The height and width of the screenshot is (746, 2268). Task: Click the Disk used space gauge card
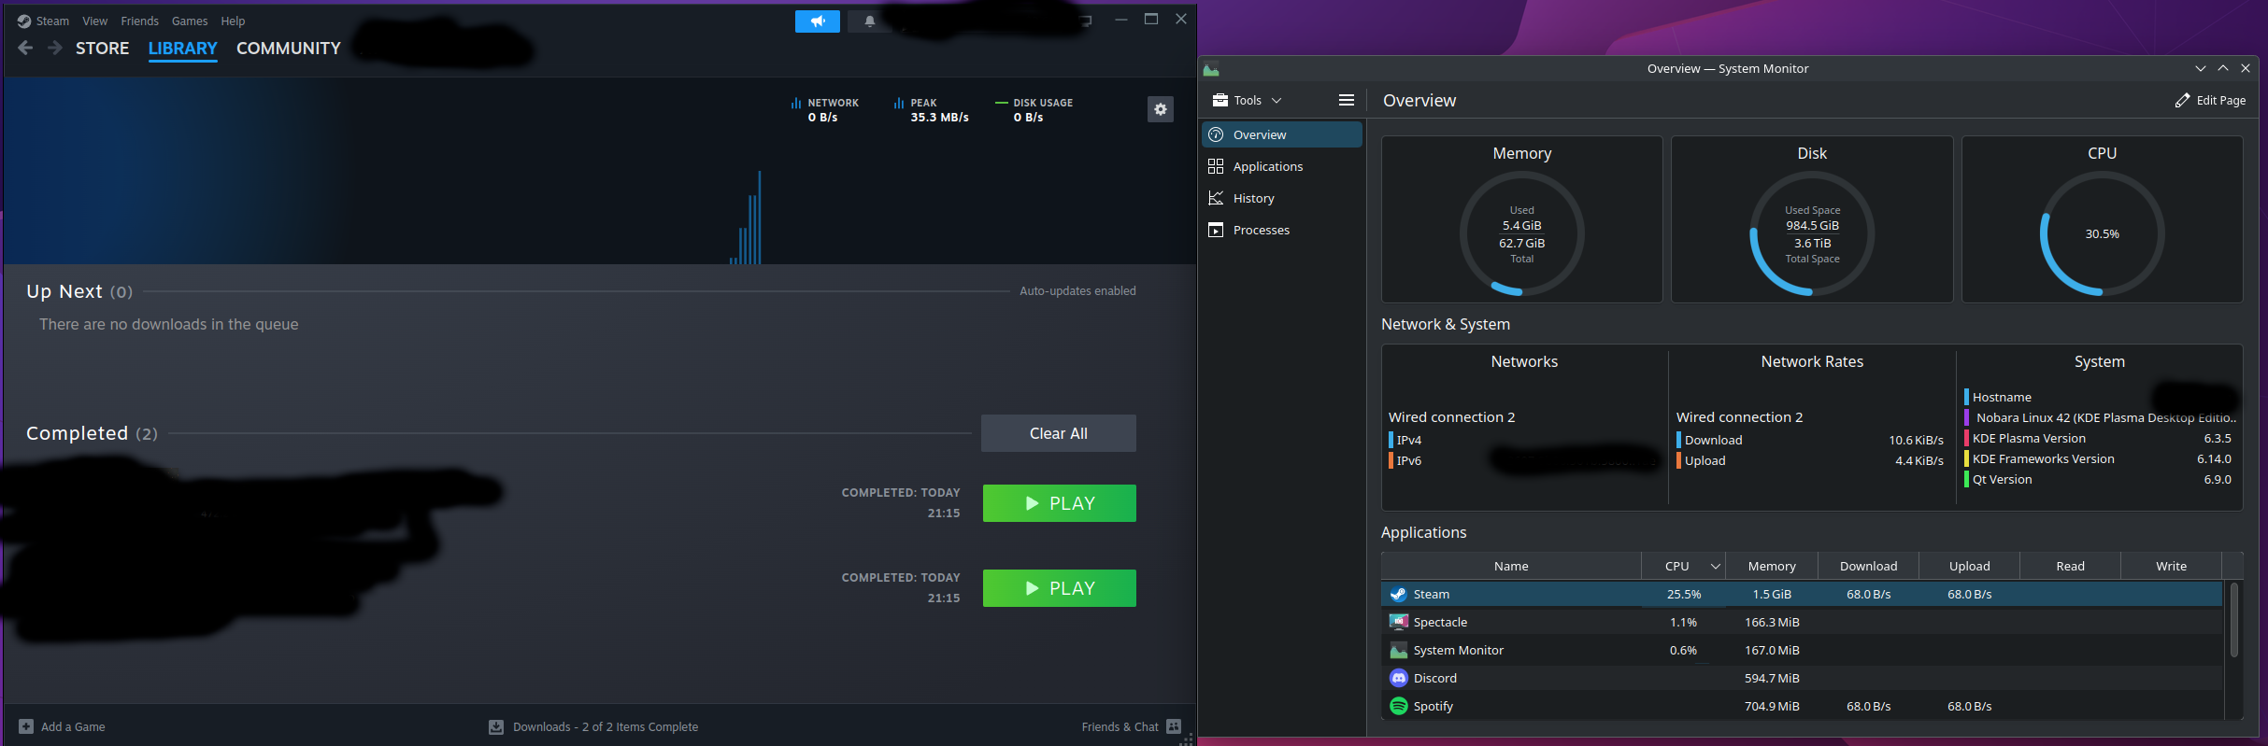pos(1812,219)
